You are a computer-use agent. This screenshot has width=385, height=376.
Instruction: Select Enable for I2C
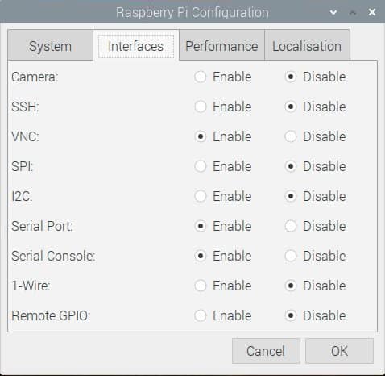[201, 196]
